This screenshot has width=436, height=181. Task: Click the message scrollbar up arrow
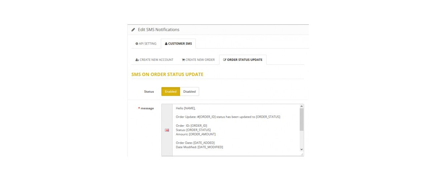(x=302, y=106)
